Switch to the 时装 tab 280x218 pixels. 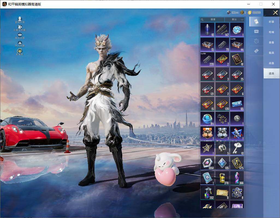pos(272,22)
